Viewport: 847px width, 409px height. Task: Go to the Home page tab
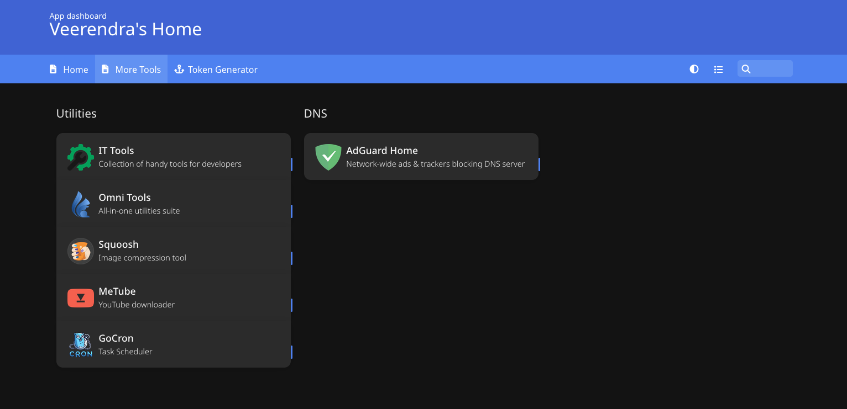69,69
